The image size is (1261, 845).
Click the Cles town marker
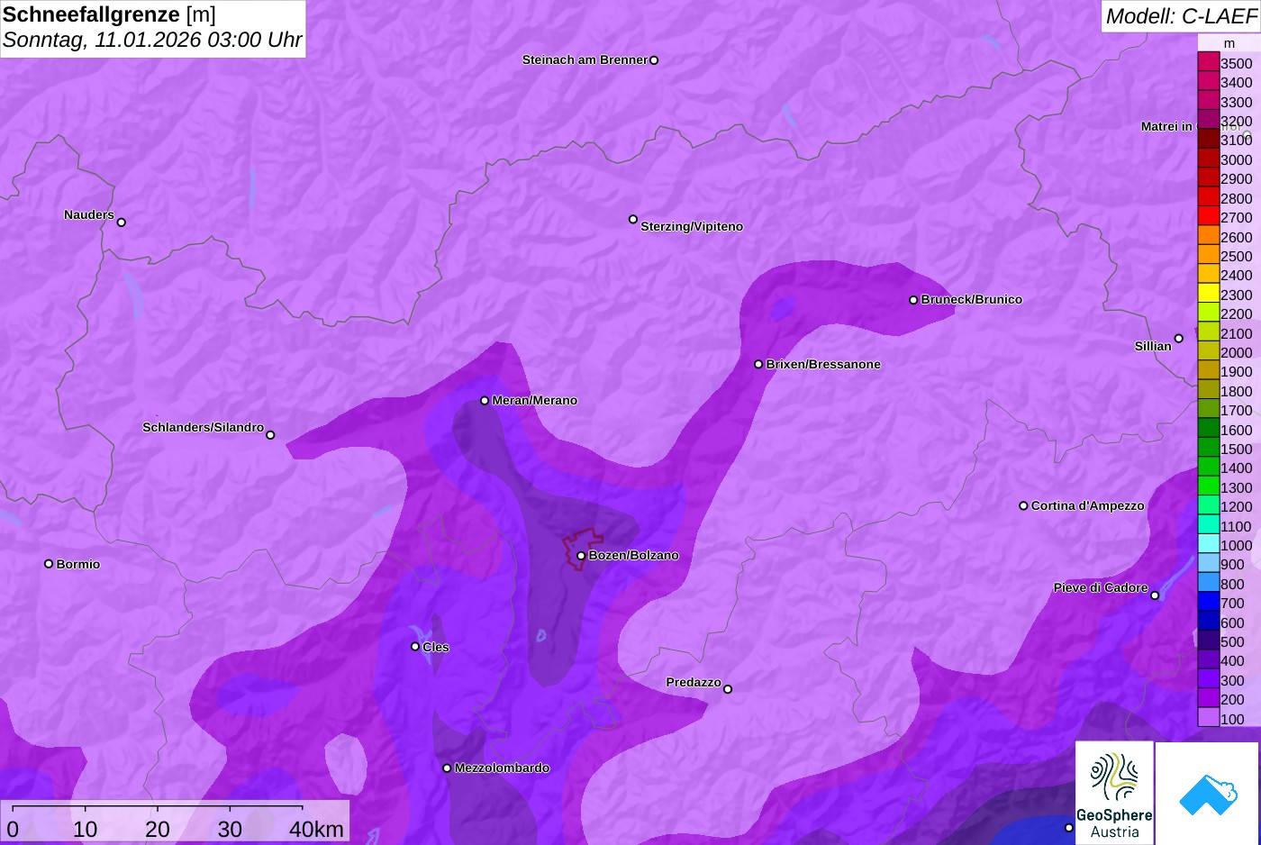415,647
